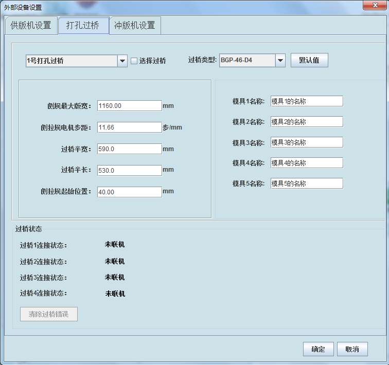Enable the 选择过桥 checkbox
The image size is (389, 365).
[134, 61]
